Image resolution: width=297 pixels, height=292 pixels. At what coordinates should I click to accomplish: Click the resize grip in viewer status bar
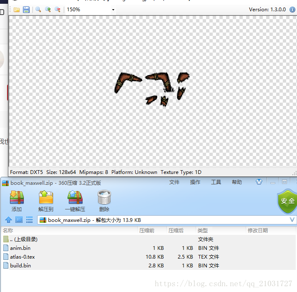[x=294, y=173]
